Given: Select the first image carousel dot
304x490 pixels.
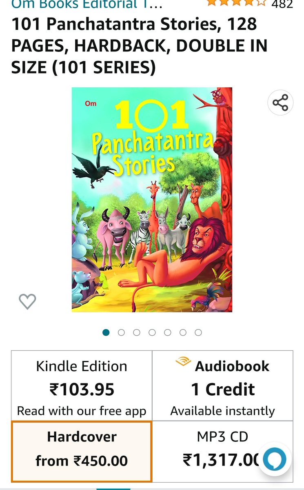Looking at the screenshot, I should [106, 332].
